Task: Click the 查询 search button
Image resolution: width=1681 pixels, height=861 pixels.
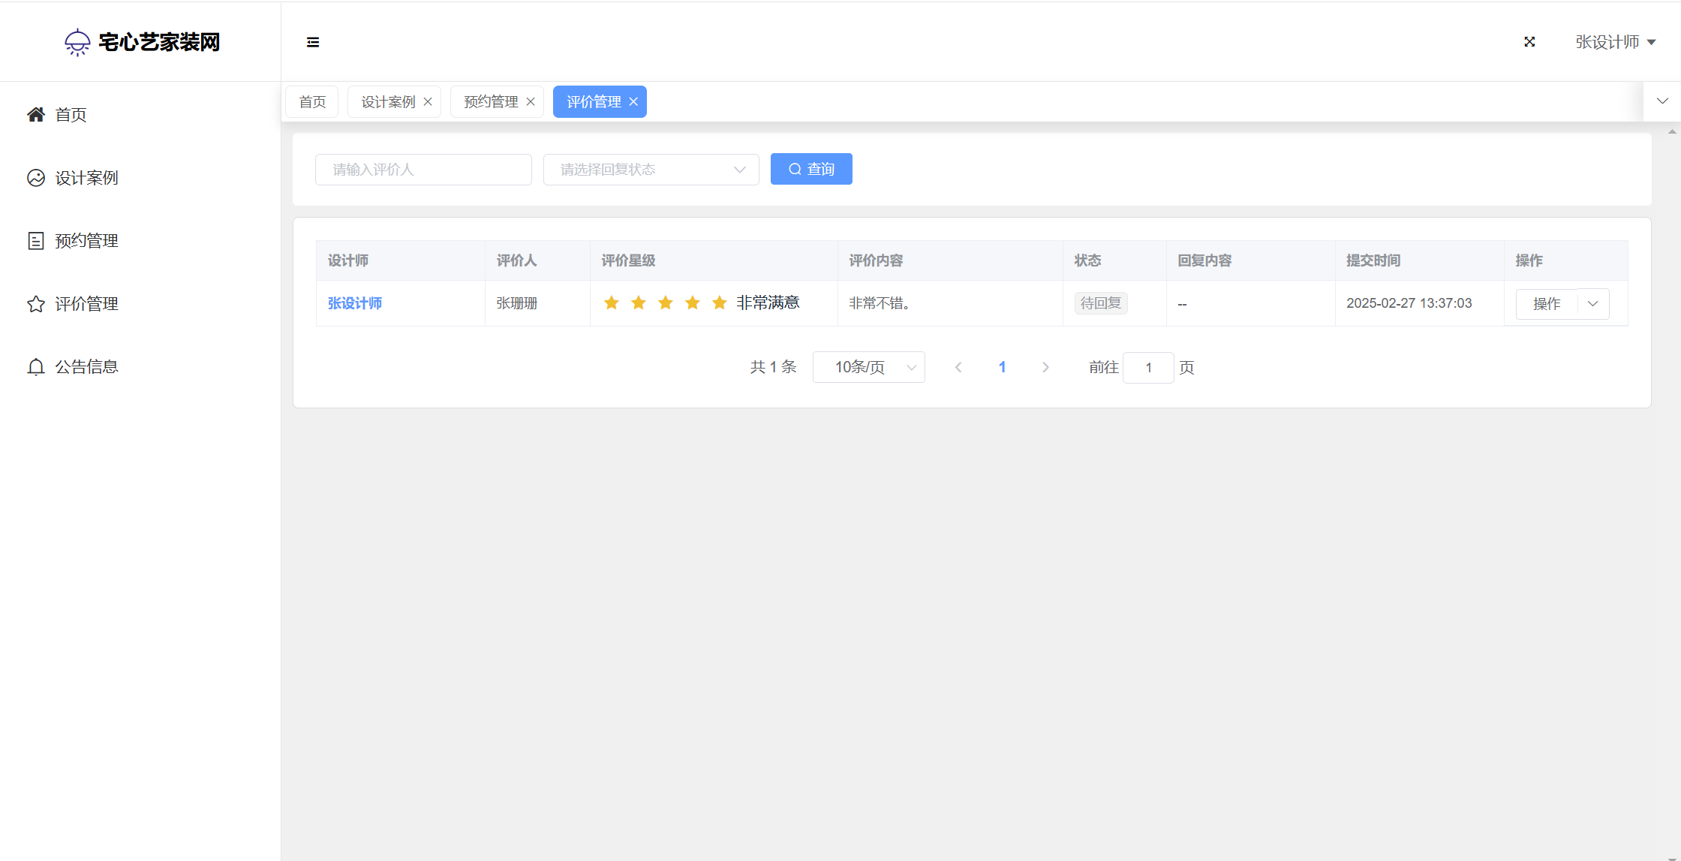Action: 811,170
